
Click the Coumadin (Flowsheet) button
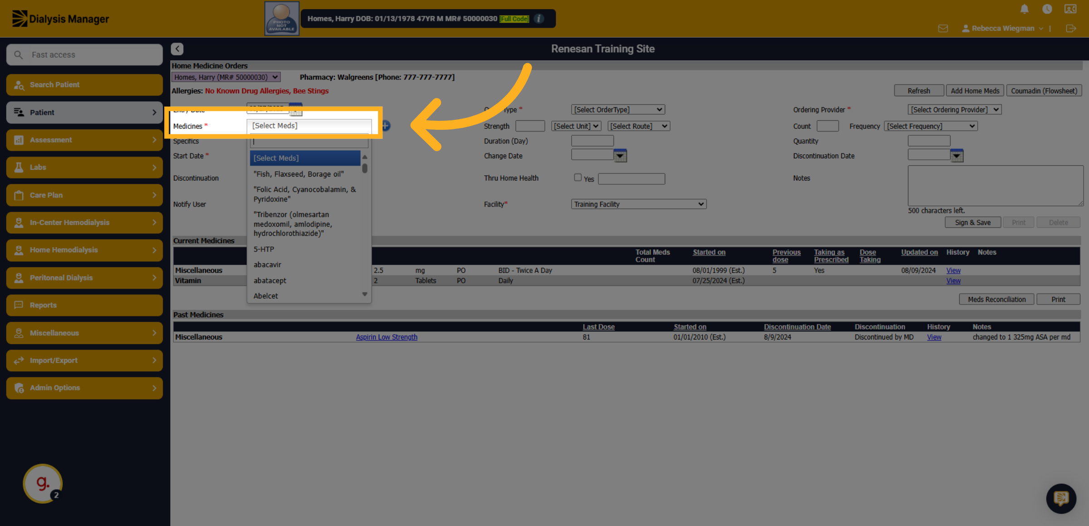[1044, 91]
